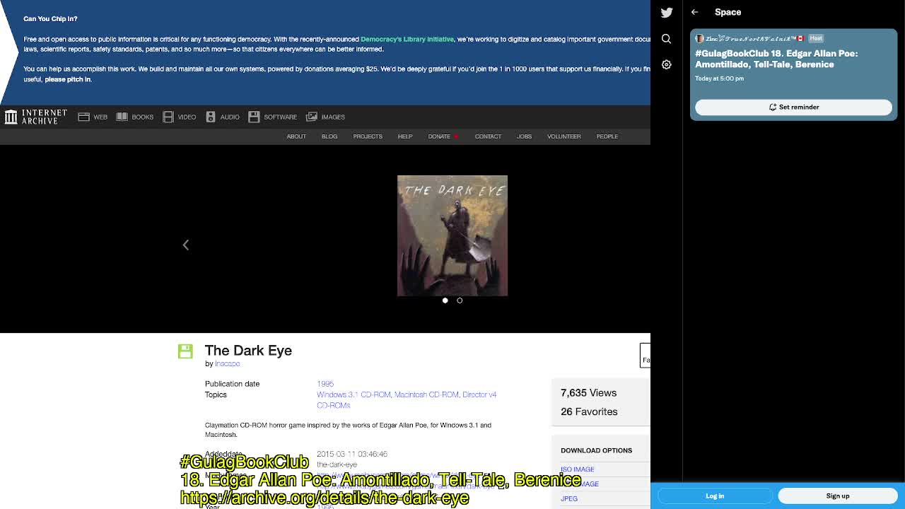Open the Volunteer menu item
Image resolution: width=905 pixels, height=509 pixels.
point(564,136)
